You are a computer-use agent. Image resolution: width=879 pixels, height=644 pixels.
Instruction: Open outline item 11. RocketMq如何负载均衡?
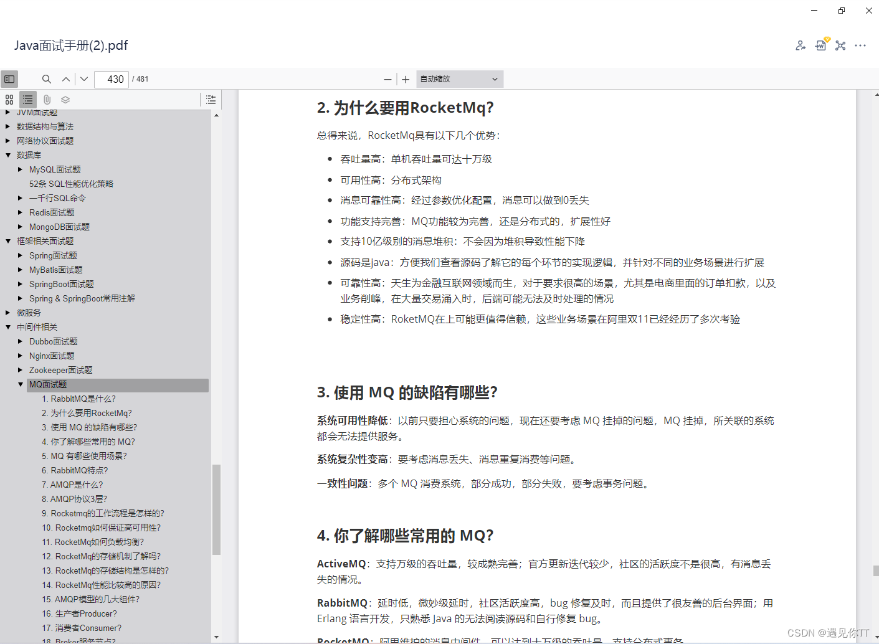pos(93,542)
